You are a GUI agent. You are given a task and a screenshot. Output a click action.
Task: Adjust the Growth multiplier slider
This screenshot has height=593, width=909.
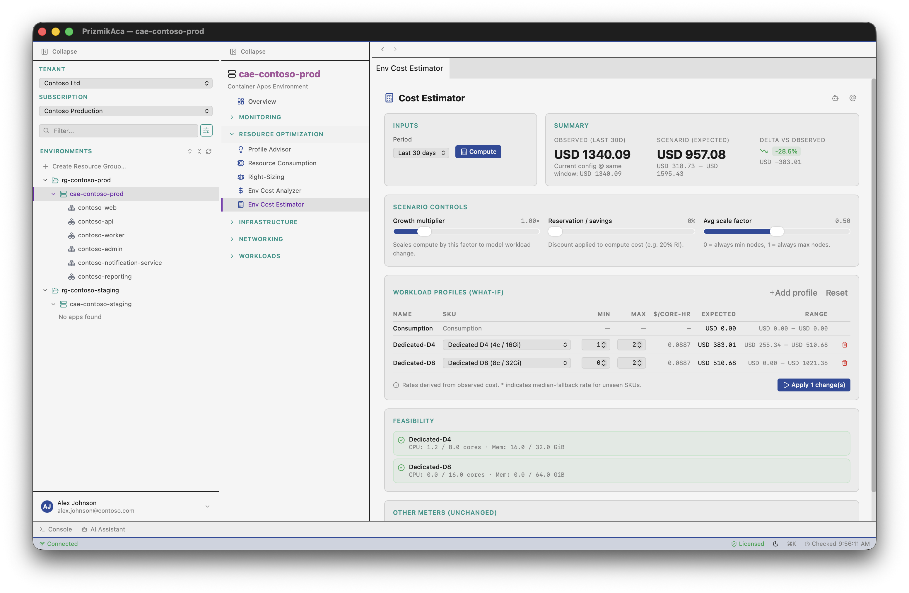pos(466,231)
